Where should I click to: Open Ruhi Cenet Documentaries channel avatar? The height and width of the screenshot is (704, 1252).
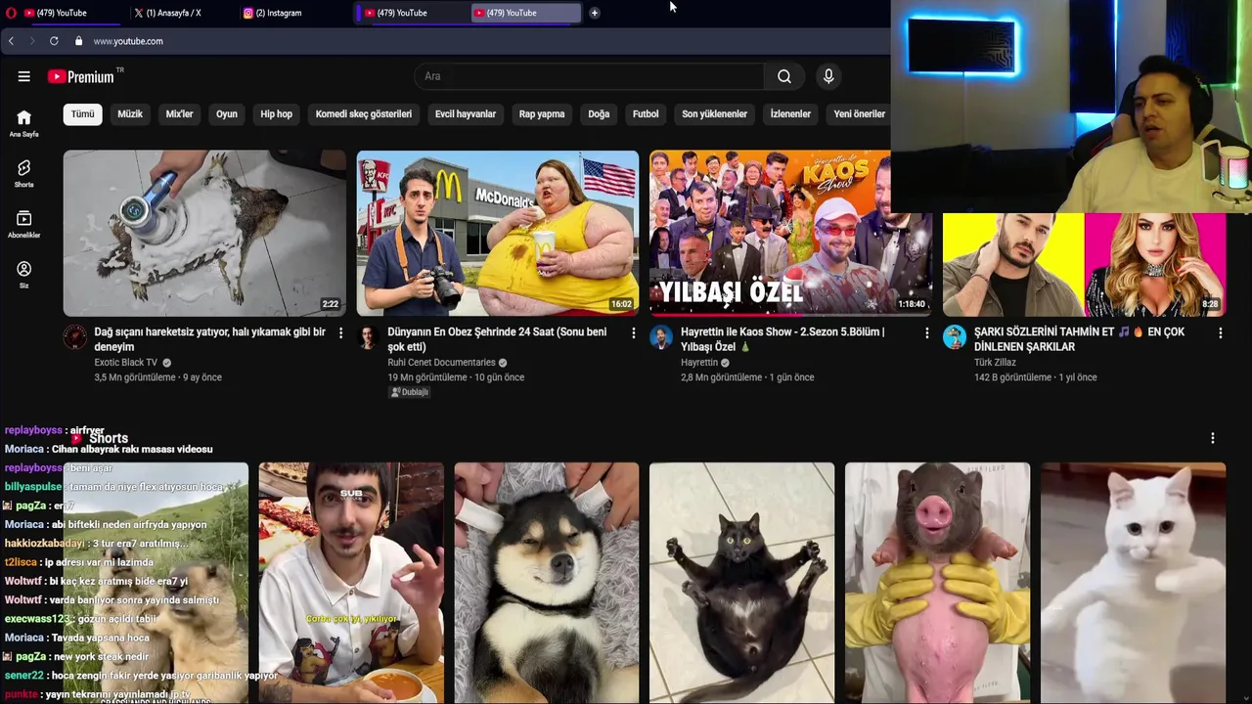[368, 337]
